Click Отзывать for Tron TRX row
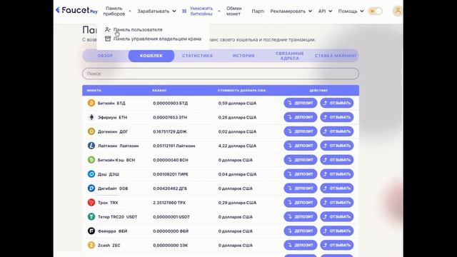 337,202
